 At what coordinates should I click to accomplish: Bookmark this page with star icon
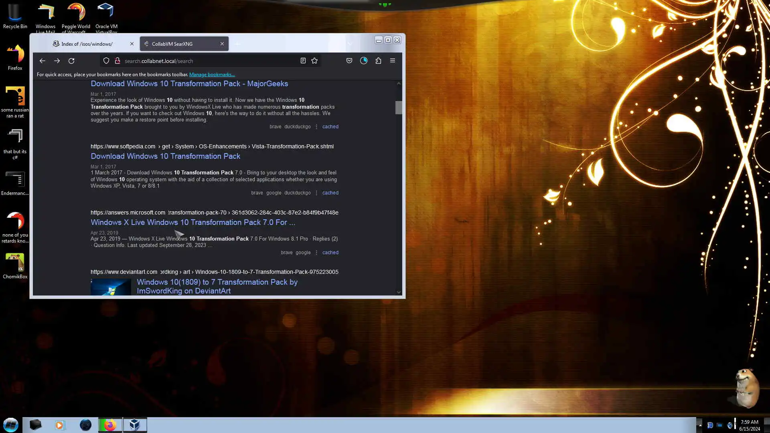tap(314, 61)
